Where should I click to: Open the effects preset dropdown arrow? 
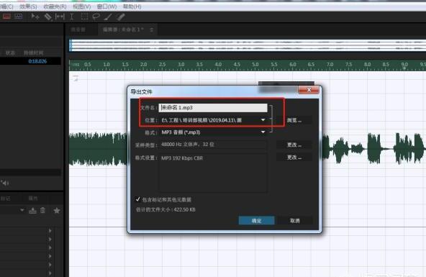click(22, 210)
